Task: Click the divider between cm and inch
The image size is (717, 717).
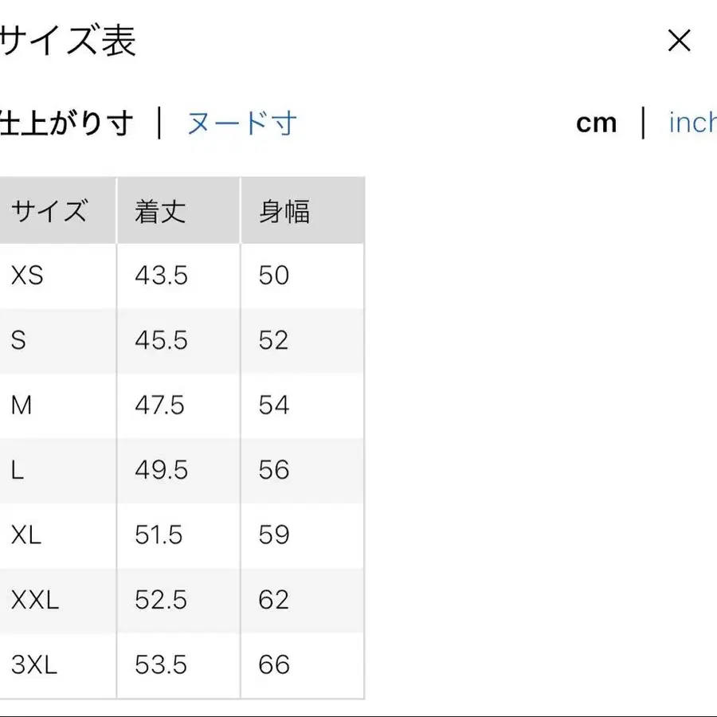Action: [644, 123]
